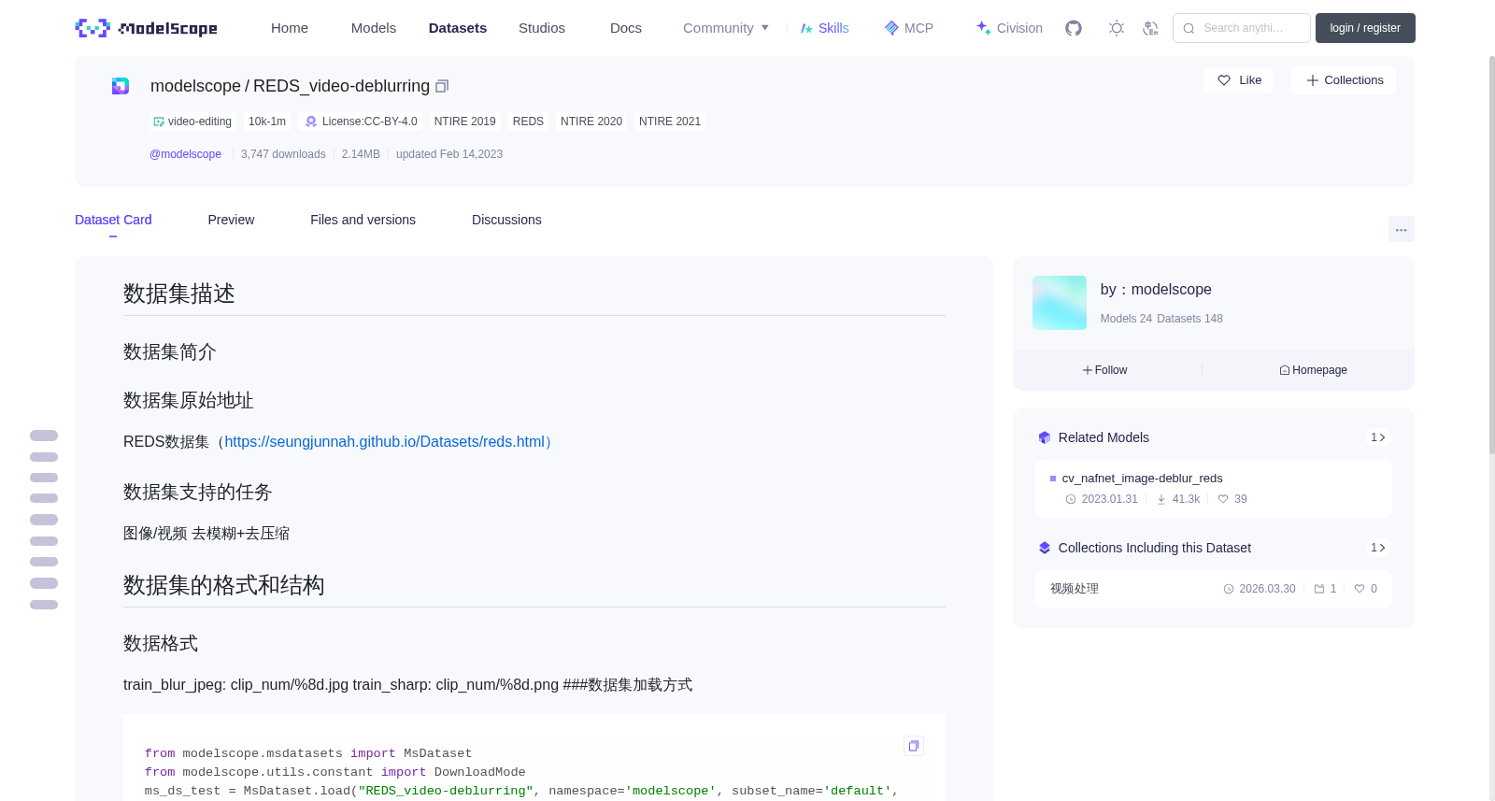The height and width of the screenshot is (801, 1495).
Task: Add the dataset to Collections
Action: pyautogui.click(x=1344, y=80)
